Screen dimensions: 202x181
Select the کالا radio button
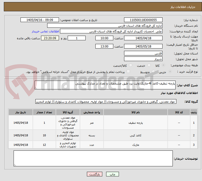[163, 65]
